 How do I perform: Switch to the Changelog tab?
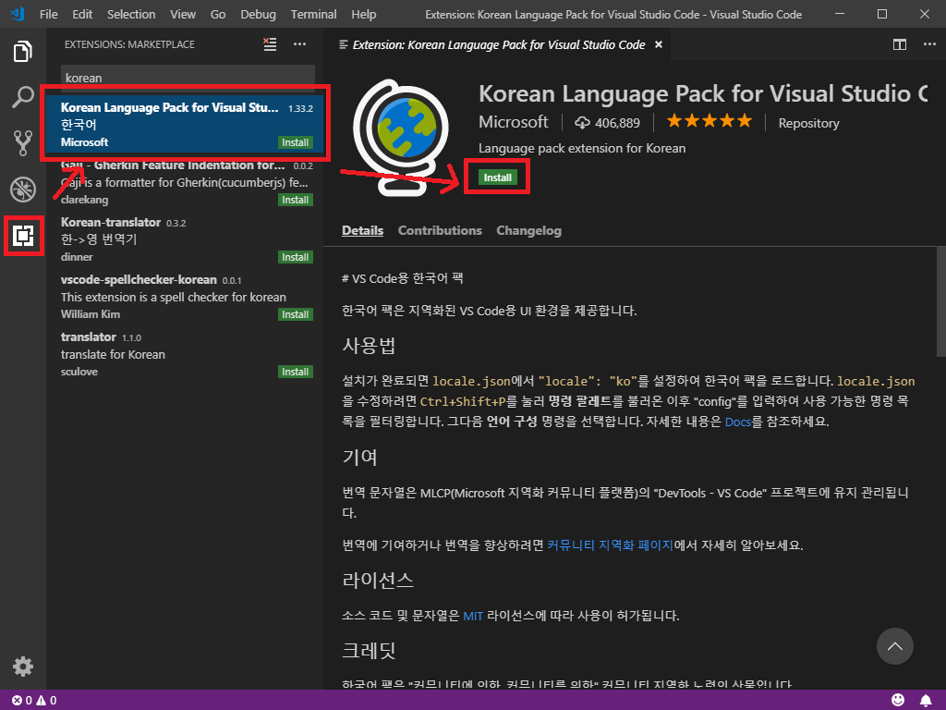point(528,230)
